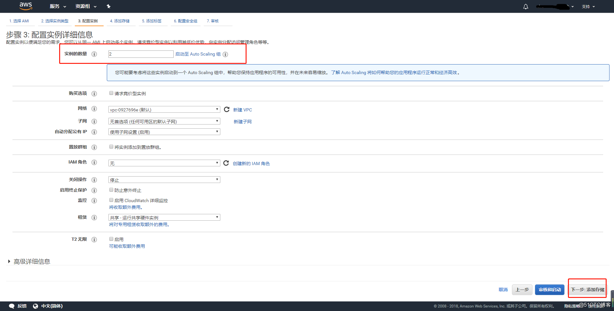Open the 关闭操作 dropdown
614x311 pixels.
coord(164,180)
